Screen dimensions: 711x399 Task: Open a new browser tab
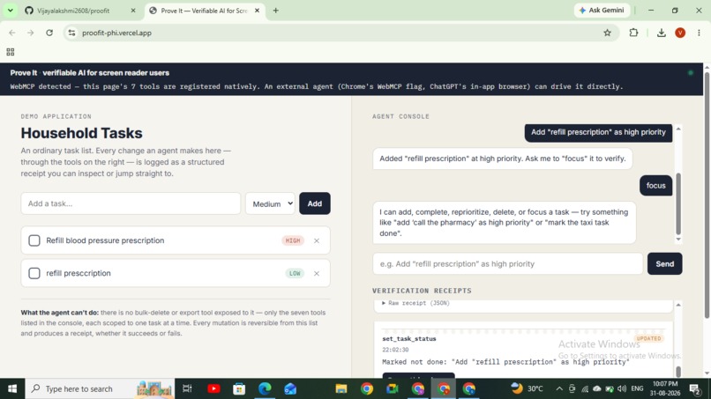pyautogui.click(x=276, y=11)
